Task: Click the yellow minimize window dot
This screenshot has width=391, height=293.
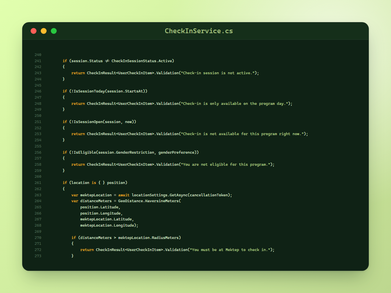Action: pyautogui.click(x=44, y=31)
